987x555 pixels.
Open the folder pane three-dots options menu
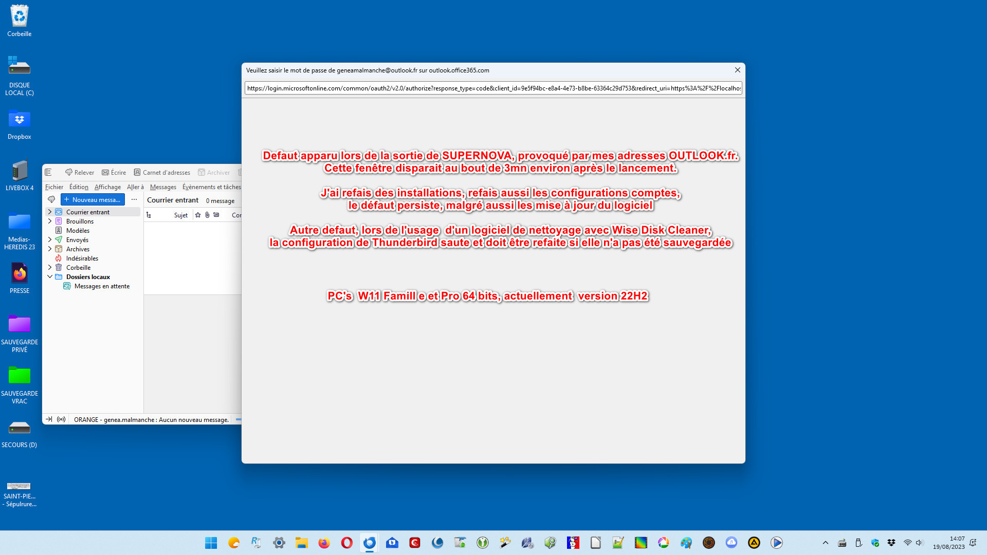134,199
